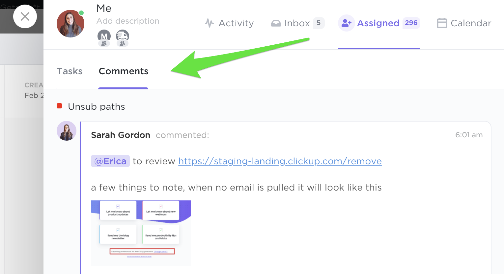
Task: Open the truck team avatar
Action: (x=122, y=36)
